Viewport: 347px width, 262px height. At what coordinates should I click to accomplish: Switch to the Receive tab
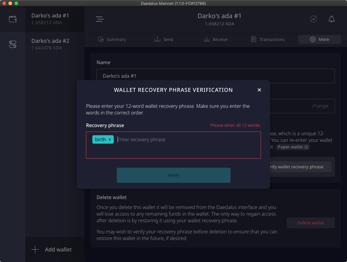click(x=216, y=39)
